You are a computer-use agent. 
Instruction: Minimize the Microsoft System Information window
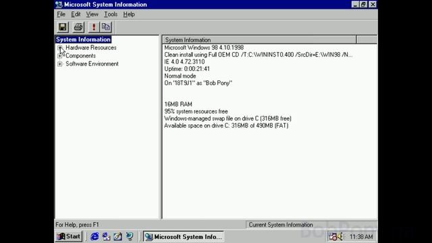point(355,5)
